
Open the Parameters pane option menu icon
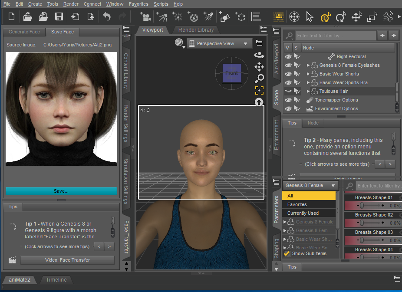pos(276,183)
